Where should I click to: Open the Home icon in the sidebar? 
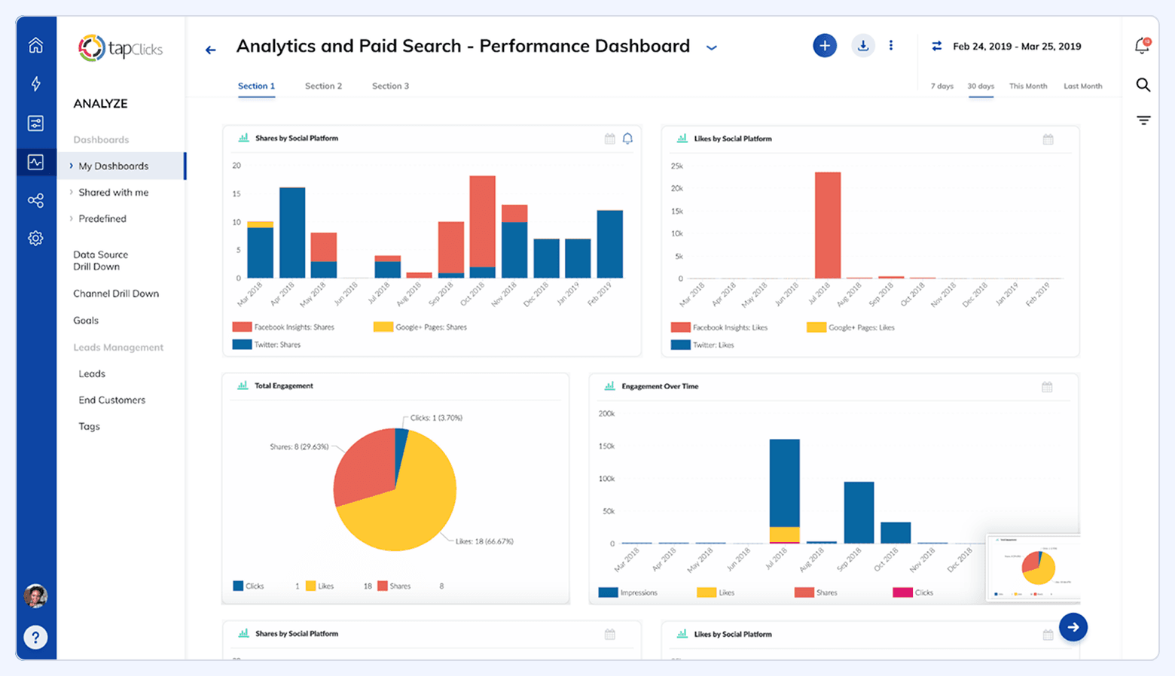[x=35, y=45]
